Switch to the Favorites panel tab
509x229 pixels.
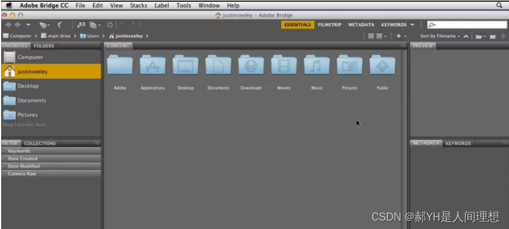pyautogui.click(x=16, y=46)
